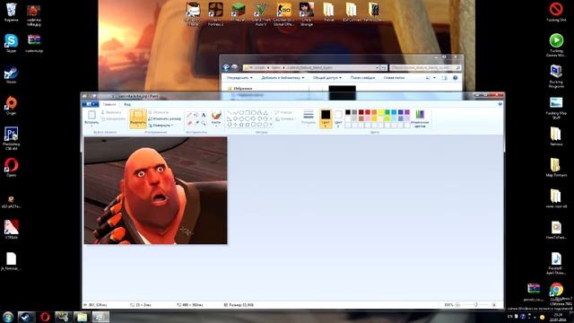Click New folder (Новая папка) in Explorer
Image resolution: width=574 pixels, height=323 pixels.
(395, 78)
